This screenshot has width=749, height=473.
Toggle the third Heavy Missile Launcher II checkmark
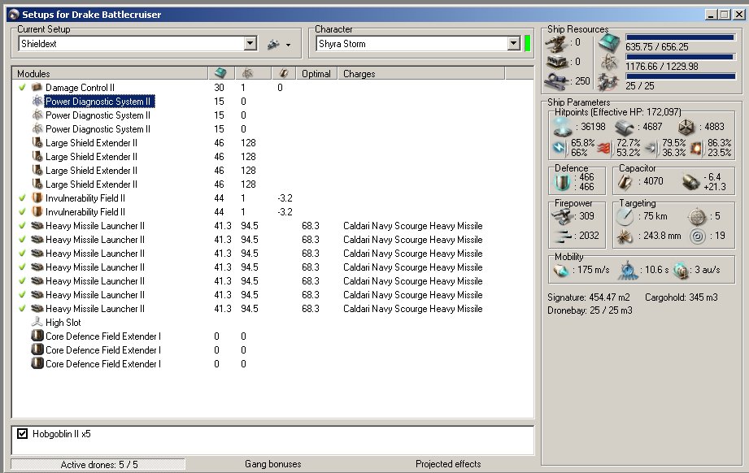coord(22,253)
